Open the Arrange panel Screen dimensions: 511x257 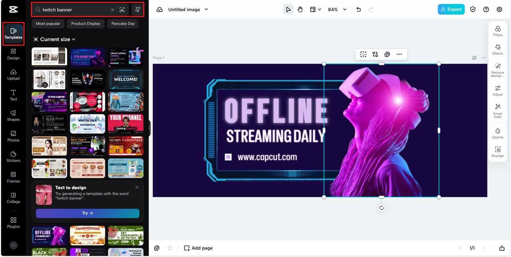(497, 152)
